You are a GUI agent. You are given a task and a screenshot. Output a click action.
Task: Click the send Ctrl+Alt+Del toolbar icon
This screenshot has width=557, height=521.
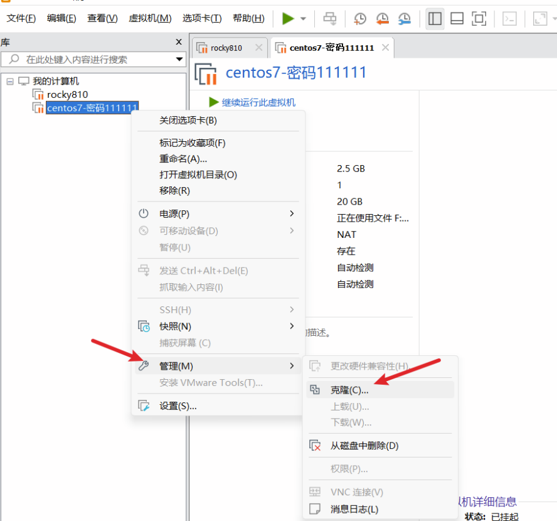click(330, 18)
